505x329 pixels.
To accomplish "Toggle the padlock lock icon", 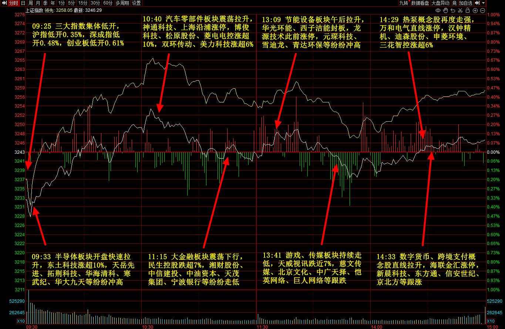I will [468, 10].
